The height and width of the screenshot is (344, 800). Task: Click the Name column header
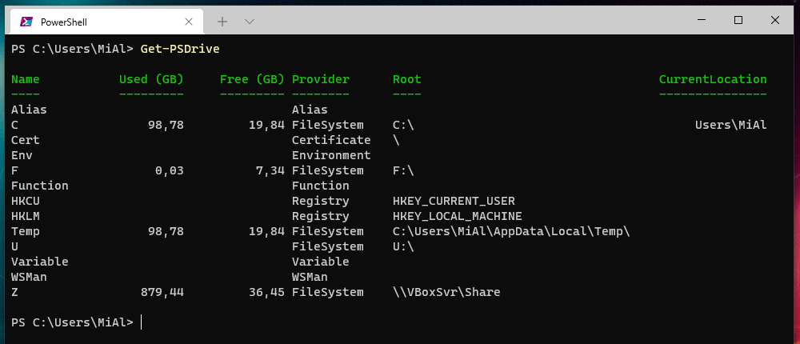point(26,79)
